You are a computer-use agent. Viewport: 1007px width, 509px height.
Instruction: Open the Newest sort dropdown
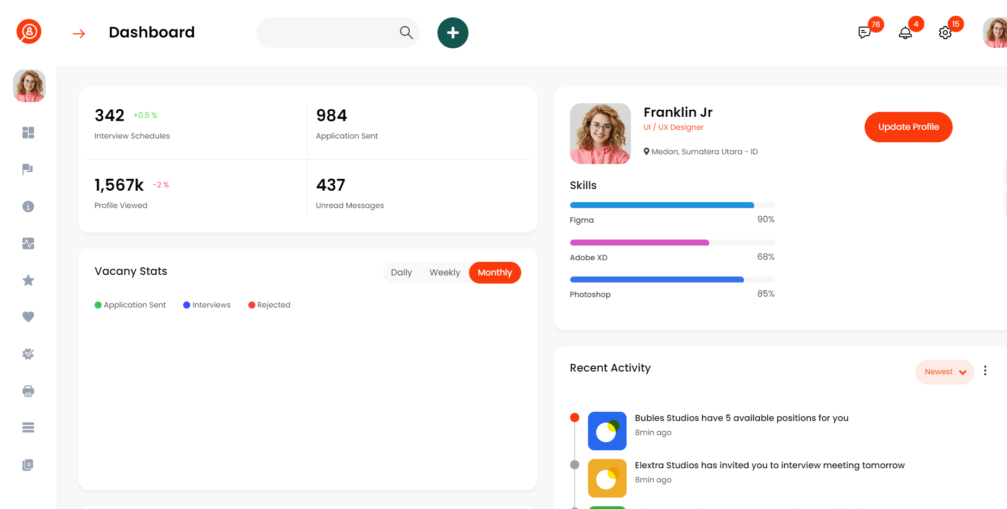[945, 372]
